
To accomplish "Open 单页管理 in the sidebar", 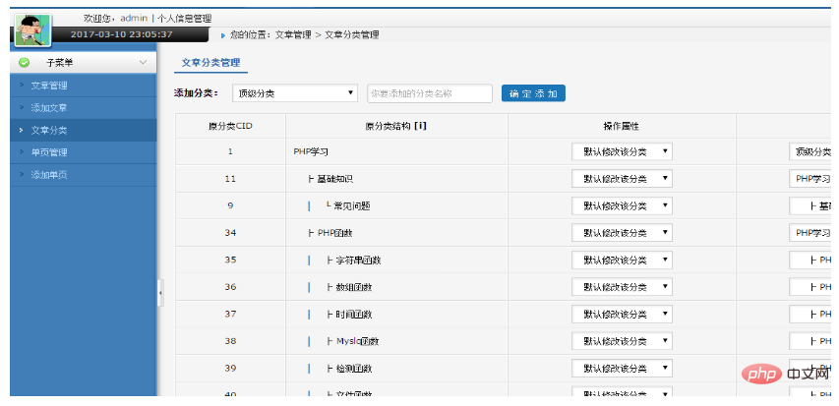I will pos(49,152).
